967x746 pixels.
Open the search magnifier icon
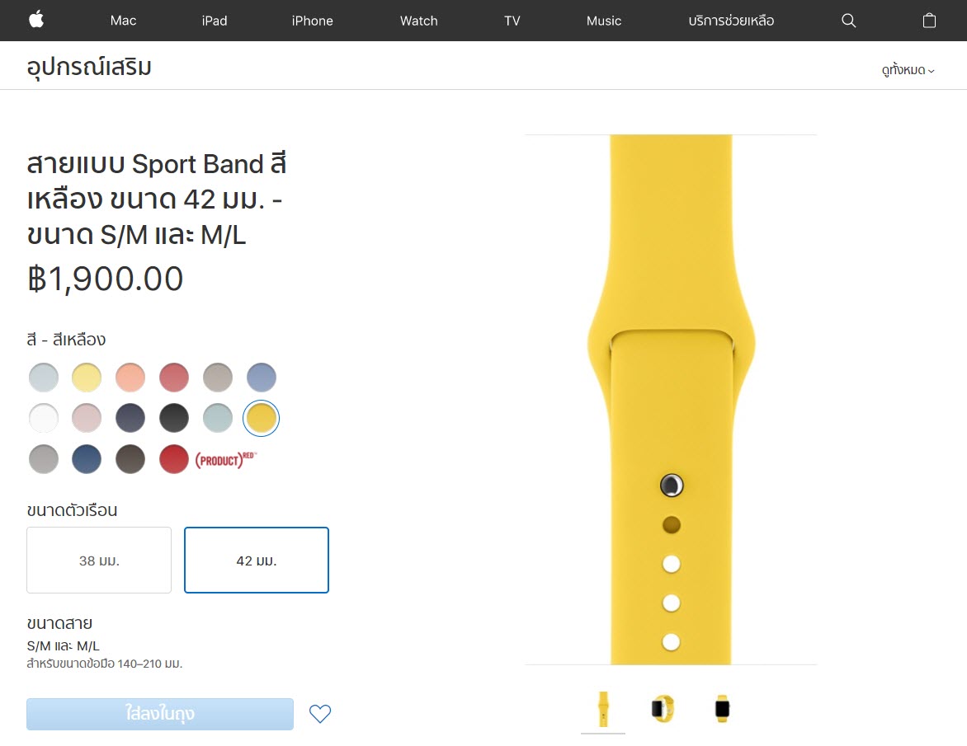848,21
